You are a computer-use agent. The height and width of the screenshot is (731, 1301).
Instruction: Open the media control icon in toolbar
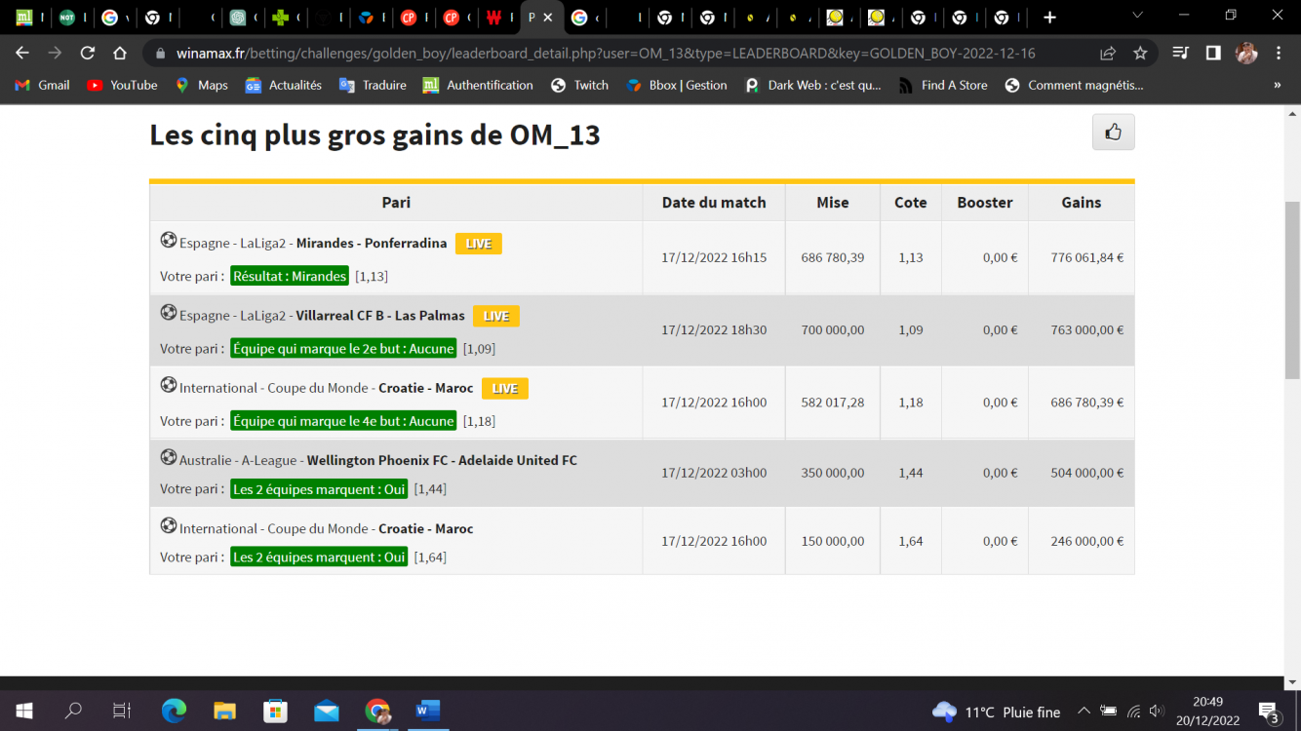1181,53
